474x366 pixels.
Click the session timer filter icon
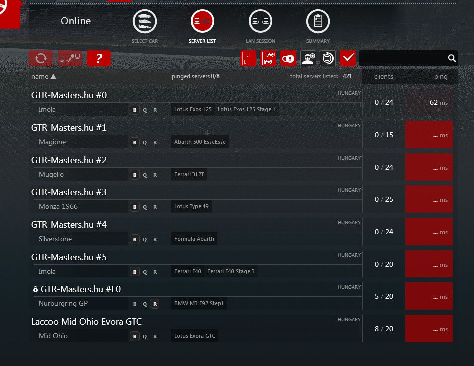coord(328,58)
